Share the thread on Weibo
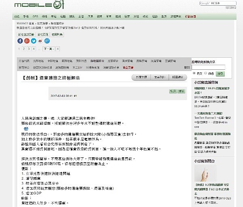Image resolution: width=243 pixels, height=207 pixels. click(40, 41)
